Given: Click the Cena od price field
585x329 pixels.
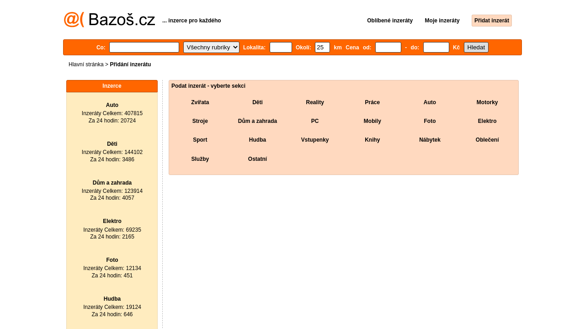Looking at the screenshot, I should point(388,48).
